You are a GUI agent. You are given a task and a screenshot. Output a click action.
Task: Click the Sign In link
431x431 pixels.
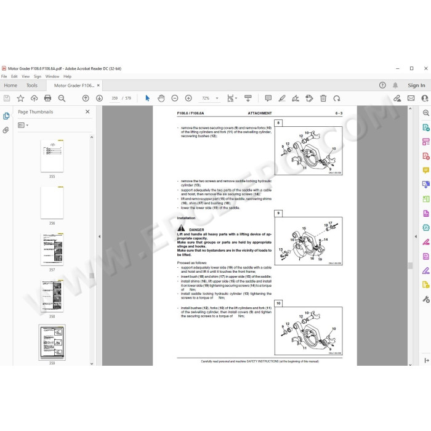point(416,86)
